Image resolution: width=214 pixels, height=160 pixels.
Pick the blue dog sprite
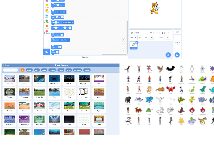pos(149,100)
